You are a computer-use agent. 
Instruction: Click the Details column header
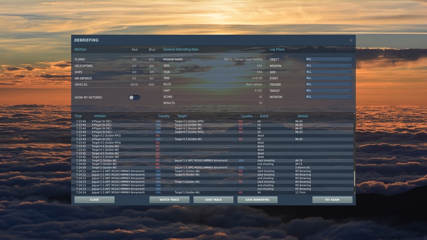click(303, 116)
